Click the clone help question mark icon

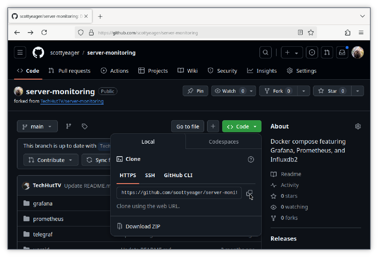point(251,159)
